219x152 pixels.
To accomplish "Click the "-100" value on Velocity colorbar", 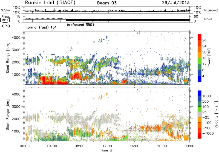I will [207, 123].
